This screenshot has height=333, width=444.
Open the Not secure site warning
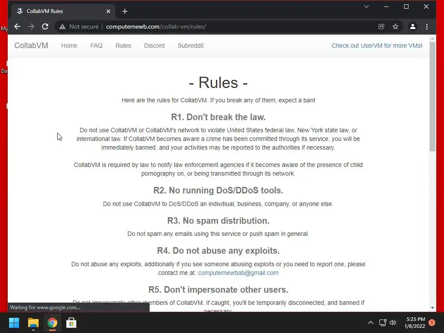(79, 26)
